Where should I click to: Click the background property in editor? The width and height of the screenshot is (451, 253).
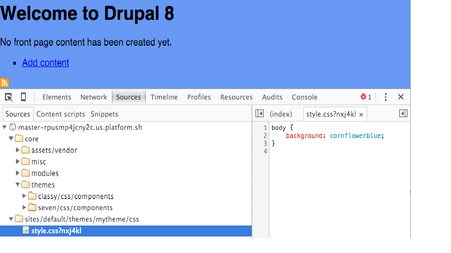coord(304,135)
